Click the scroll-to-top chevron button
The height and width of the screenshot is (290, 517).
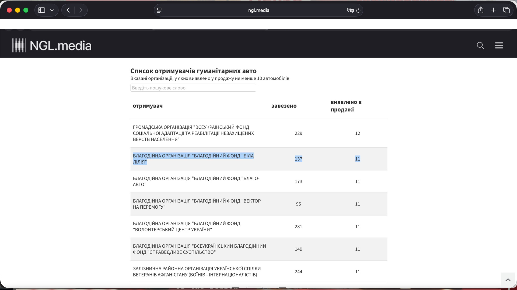[x=508, y=279]
